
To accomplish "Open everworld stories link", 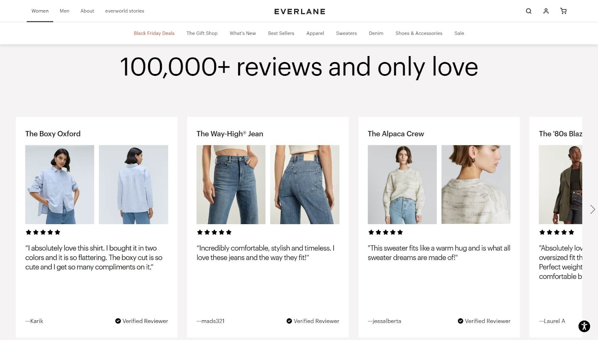I will [124, 11].
